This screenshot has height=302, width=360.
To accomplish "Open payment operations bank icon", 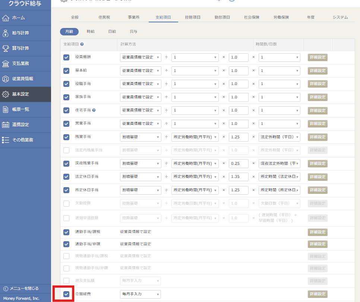I will (x=6, y=63).
